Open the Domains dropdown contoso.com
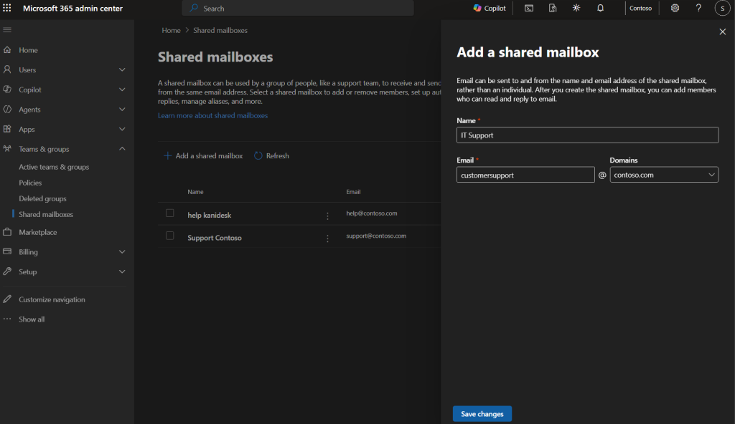Image resolution: width=735 pixels, height=424 pixels. [664, 175]
